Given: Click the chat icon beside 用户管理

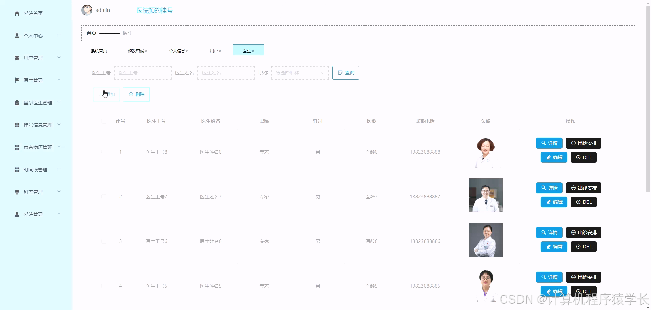Looking at the screenshot, I should click(x=17, y=58).
